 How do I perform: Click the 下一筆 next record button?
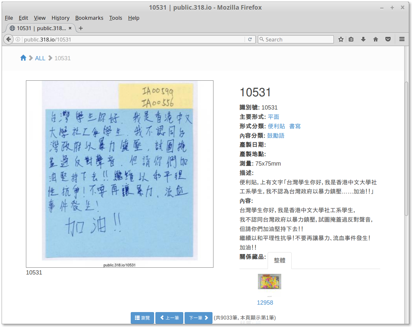coord(199,318)
